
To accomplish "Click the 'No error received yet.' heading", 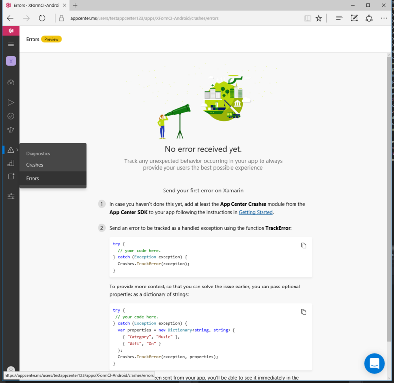I will point(203,149).
